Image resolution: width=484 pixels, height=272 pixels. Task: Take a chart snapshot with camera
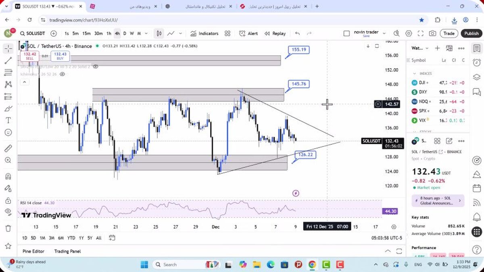[432, 33]
